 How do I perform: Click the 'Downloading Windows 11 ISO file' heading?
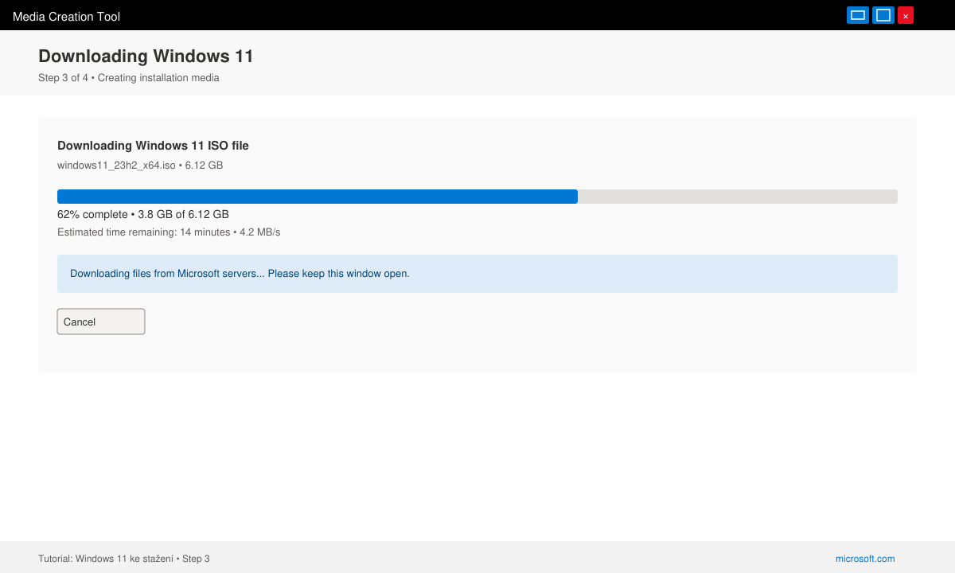point(153,146)
